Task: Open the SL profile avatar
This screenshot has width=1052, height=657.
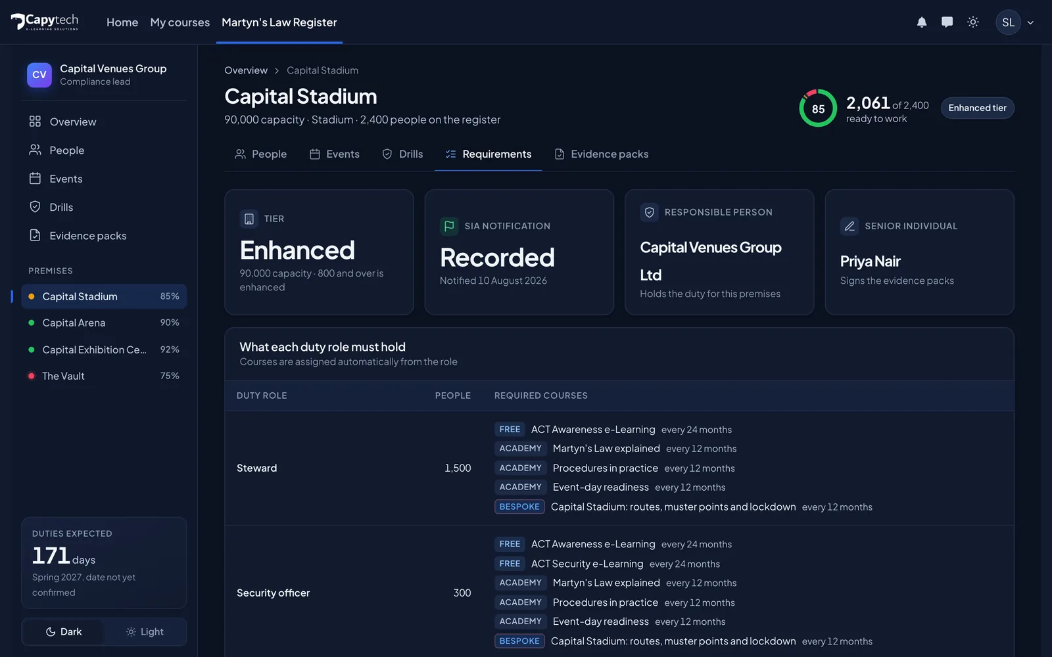Action: pos(1008,22)
